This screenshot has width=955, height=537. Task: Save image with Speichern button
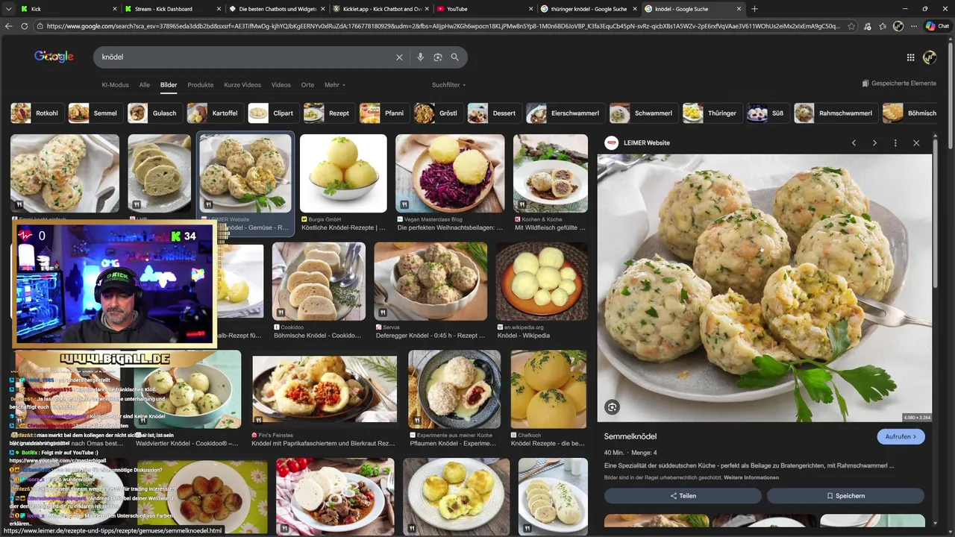(845, 495)
